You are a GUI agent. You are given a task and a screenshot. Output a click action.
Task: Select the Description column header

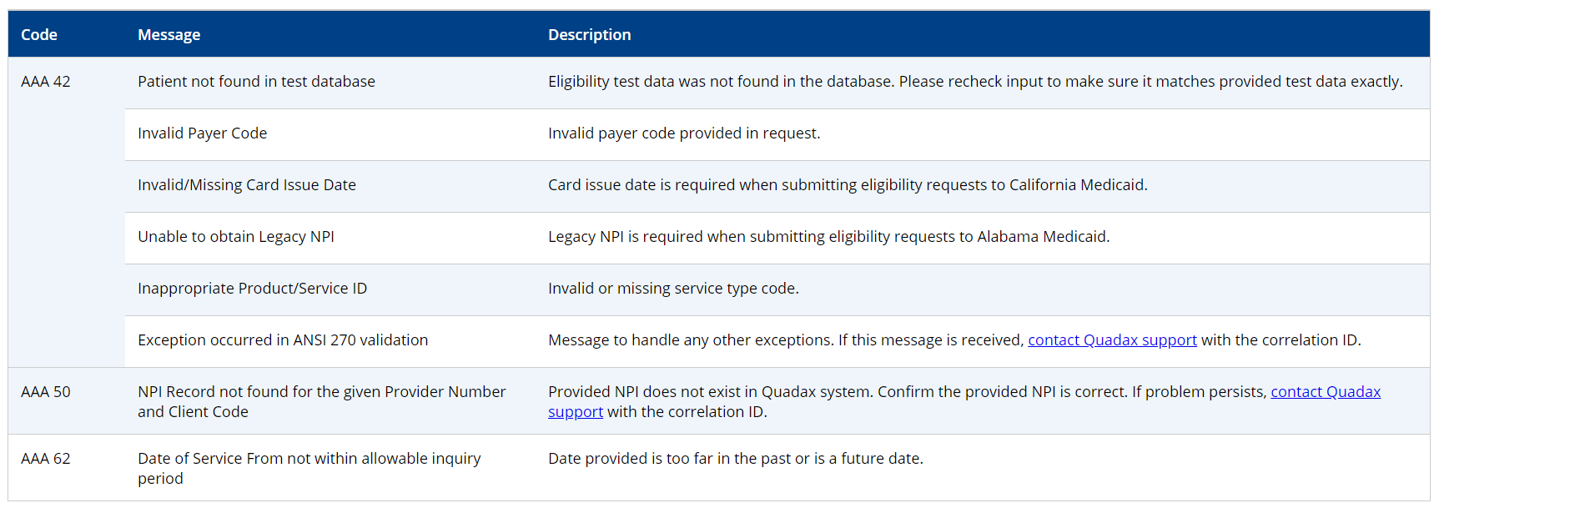[589, 35]
